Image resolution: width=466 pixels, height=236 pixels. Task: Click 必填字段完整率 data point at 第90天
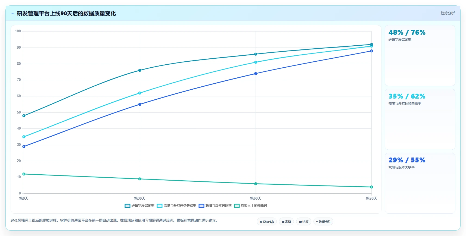tap(371, 45)
